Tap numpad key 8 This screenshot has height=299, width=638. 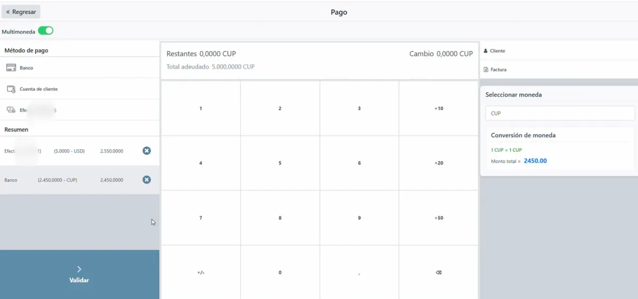[x=280, y=218]
